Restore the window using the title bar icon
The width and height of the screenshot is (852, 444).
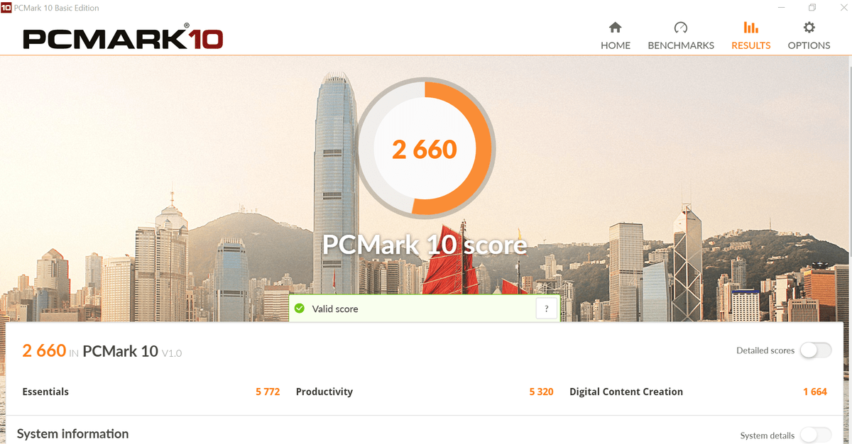tap(812, 8)
